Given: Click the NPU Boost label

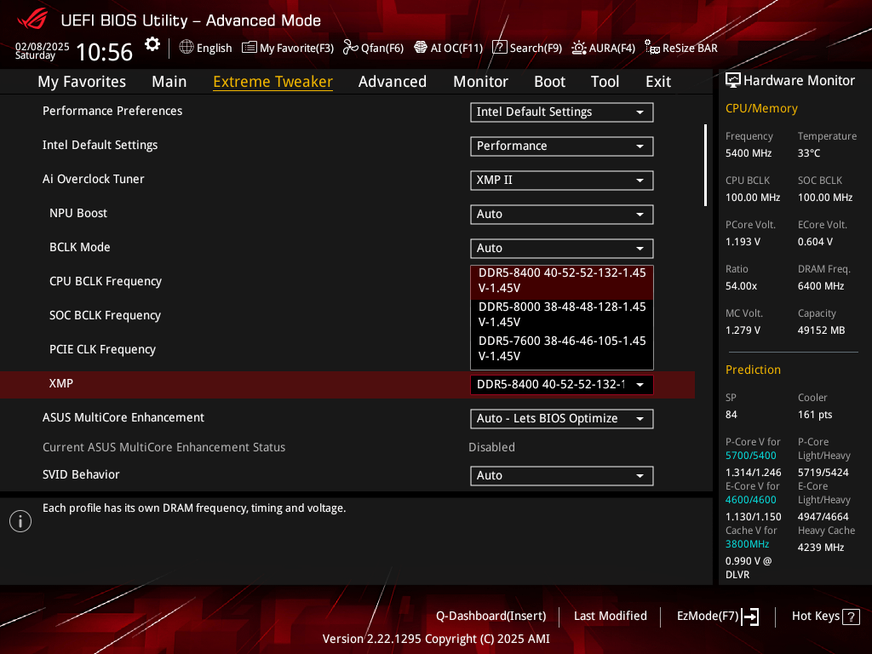Looking at the screenshot, I should 77,213.
